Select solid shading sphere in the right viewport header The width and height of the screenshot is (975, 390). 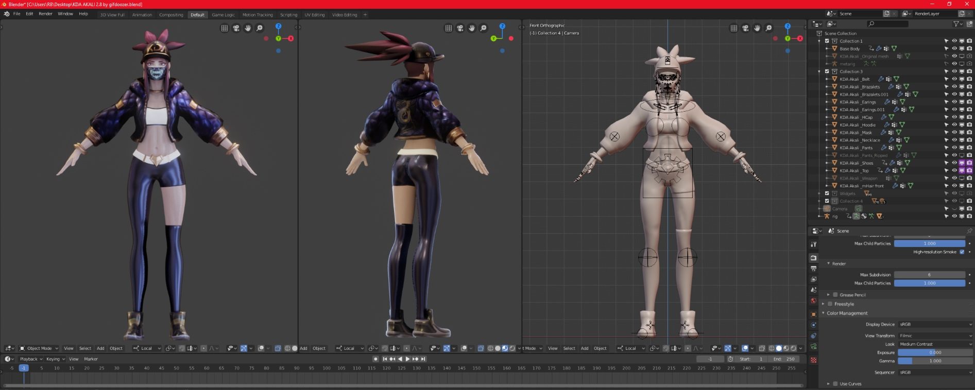coord(779,348)
